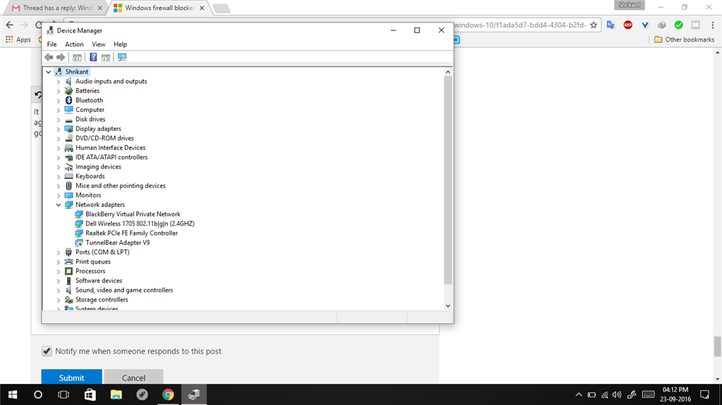Select the TunnelBear Adapter V9 device icon

click(x=79, y=242)
